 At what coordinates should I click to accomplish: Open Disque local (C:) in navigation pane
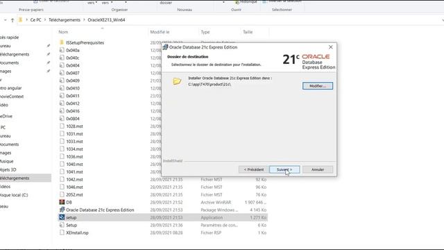click(x=14, y=195)
